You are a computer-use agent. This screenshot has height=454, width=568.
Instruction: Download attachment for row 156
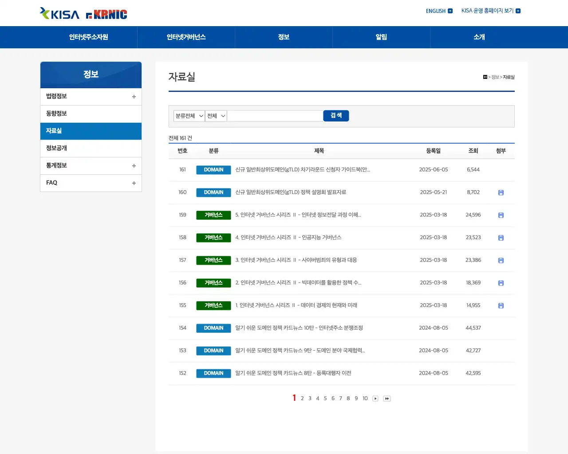501,283
